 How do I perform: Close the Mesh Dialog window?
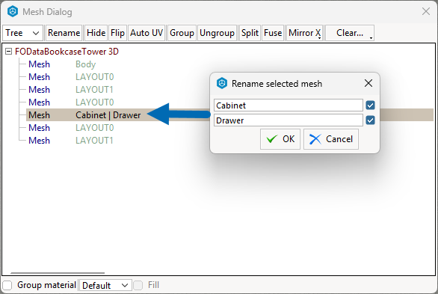point(426,11)
